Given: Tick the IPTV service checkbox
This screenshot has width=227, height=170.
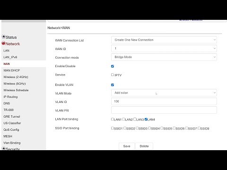Looking at the screenshot, I should tap(113, 75).
